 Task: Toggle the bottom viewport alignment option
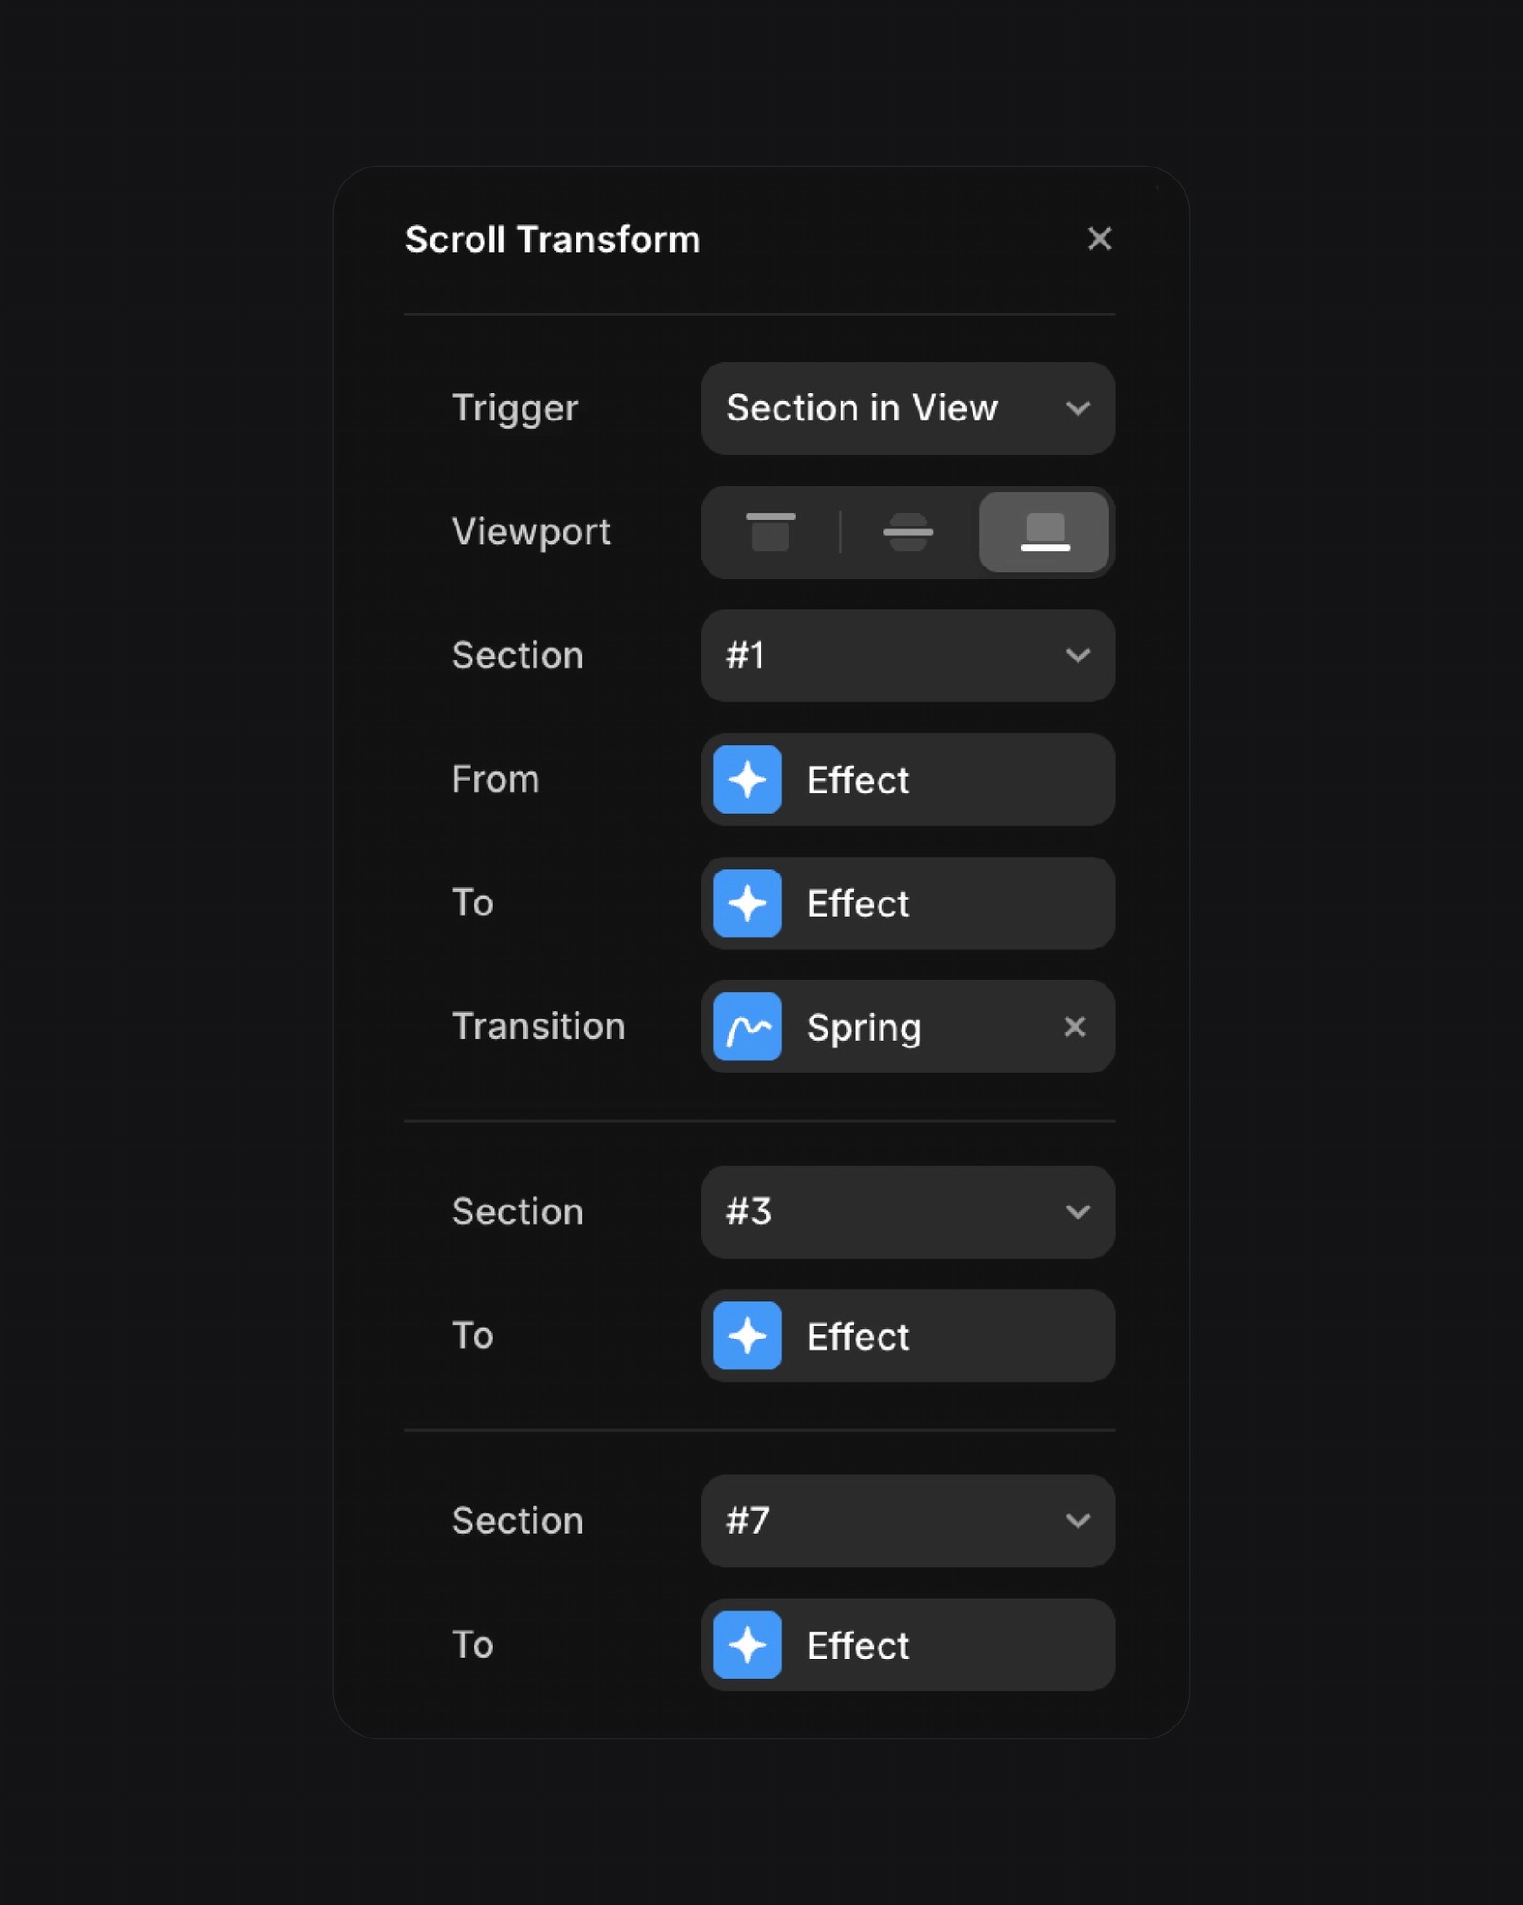pyautogui.click(x=1043, y=532)
